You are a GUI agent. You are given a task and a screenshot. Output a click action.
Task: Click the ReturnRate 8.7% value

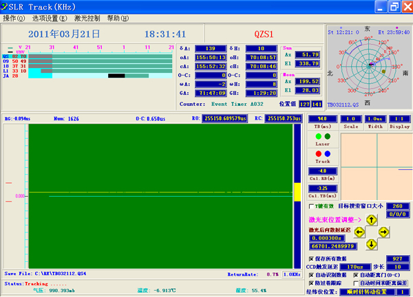point(273,274)
